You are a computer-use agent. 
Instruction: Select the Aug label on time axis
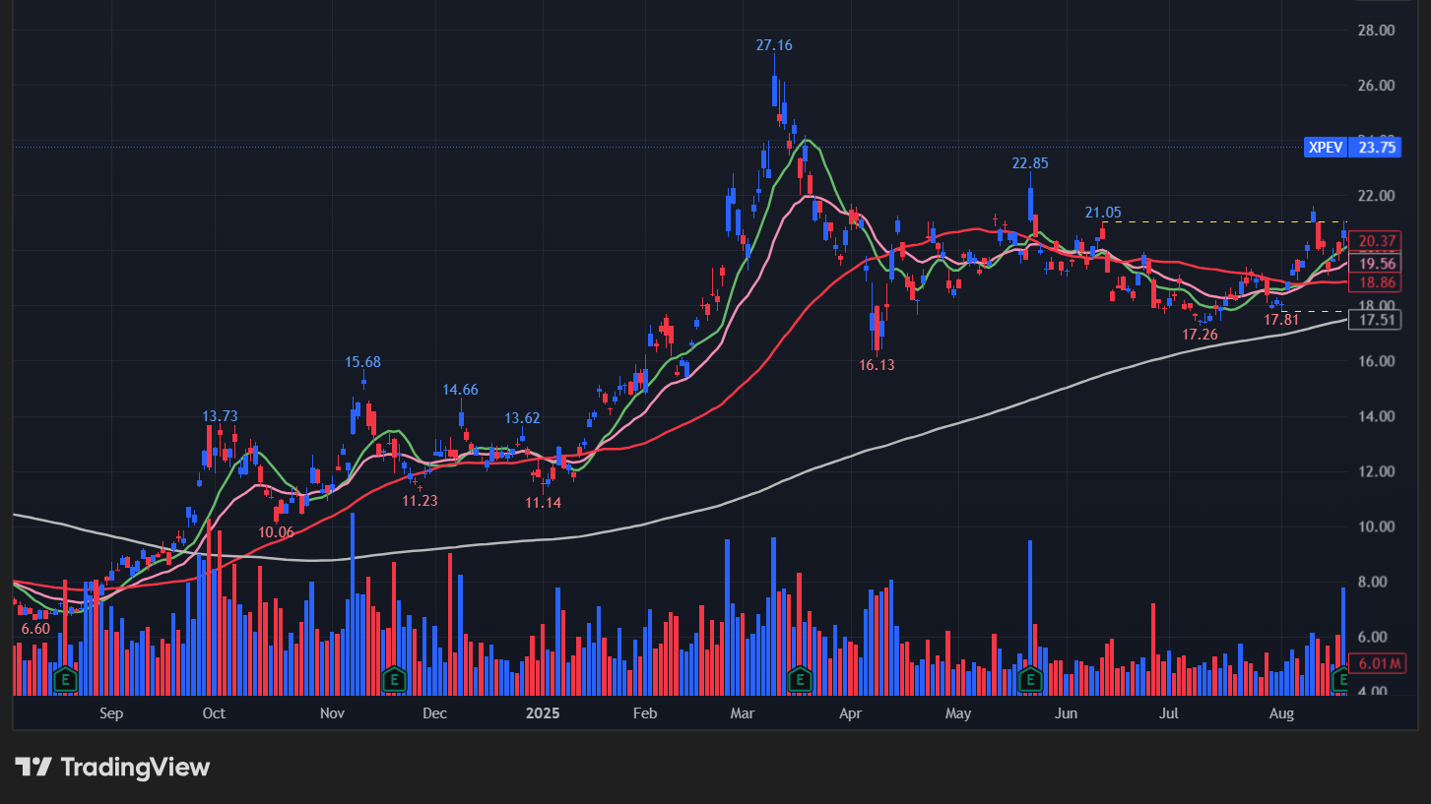pyautogui.click(x=1281, y=713)
